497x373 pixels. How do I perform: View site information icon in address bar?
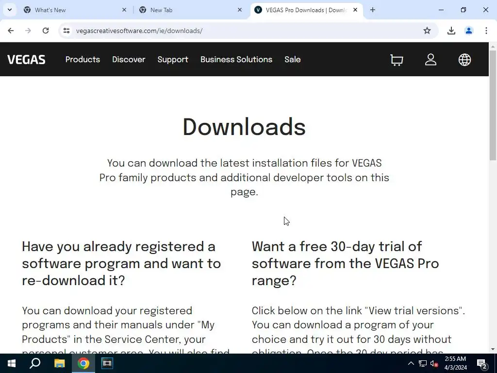coord(66,31)
